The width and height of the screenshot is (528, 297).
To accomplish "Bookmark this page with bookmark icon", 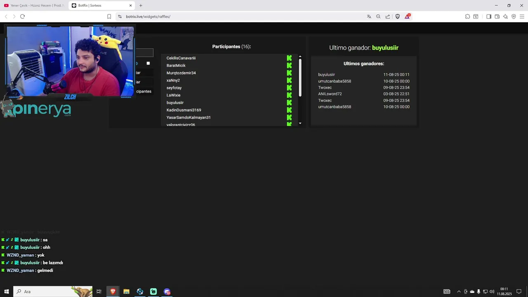I will [x=109, y=16].
